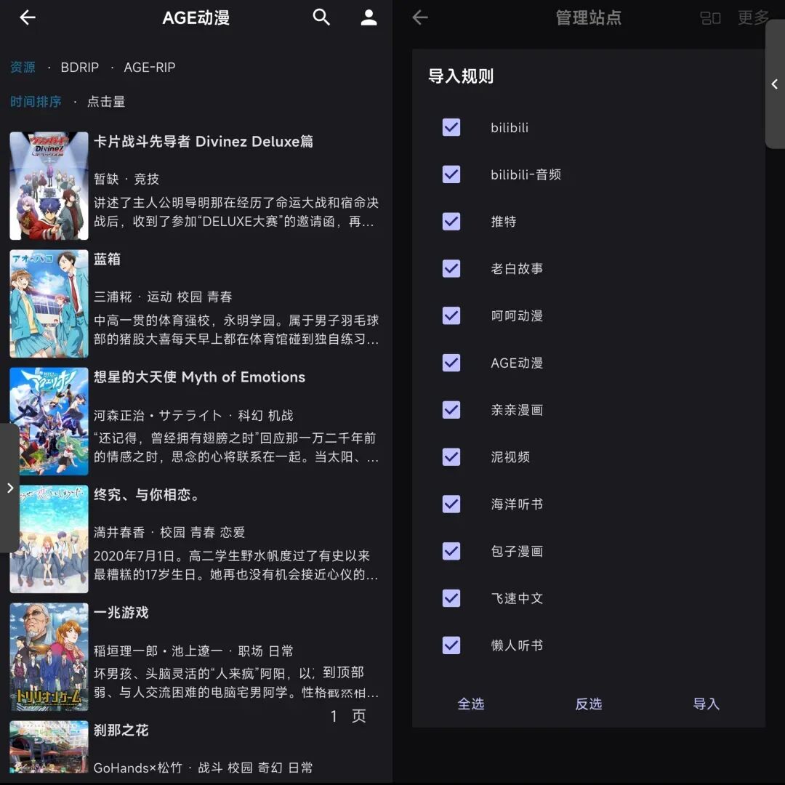Toggle the 呵呵动漫 checkbox
The image size is (785, 785).
click(x=451, y=315)
